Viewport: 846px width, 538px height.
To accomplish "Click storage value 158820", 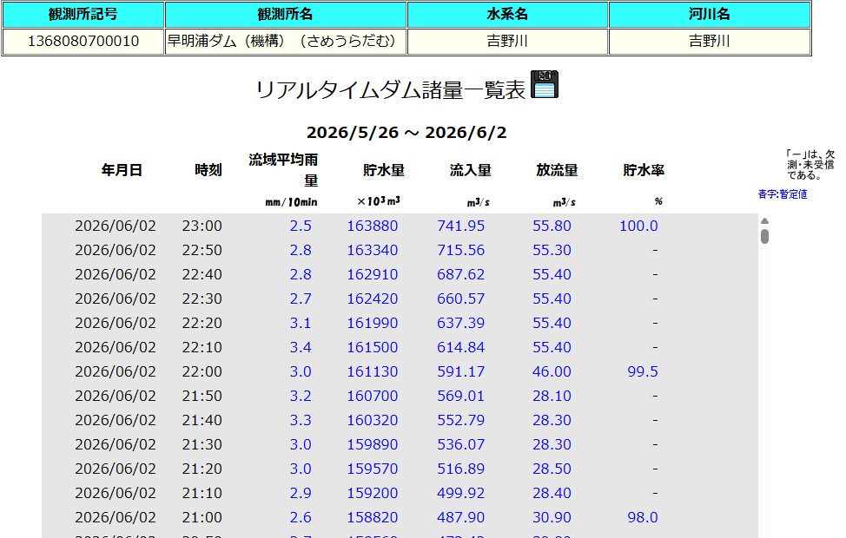I will coord(373,517).
